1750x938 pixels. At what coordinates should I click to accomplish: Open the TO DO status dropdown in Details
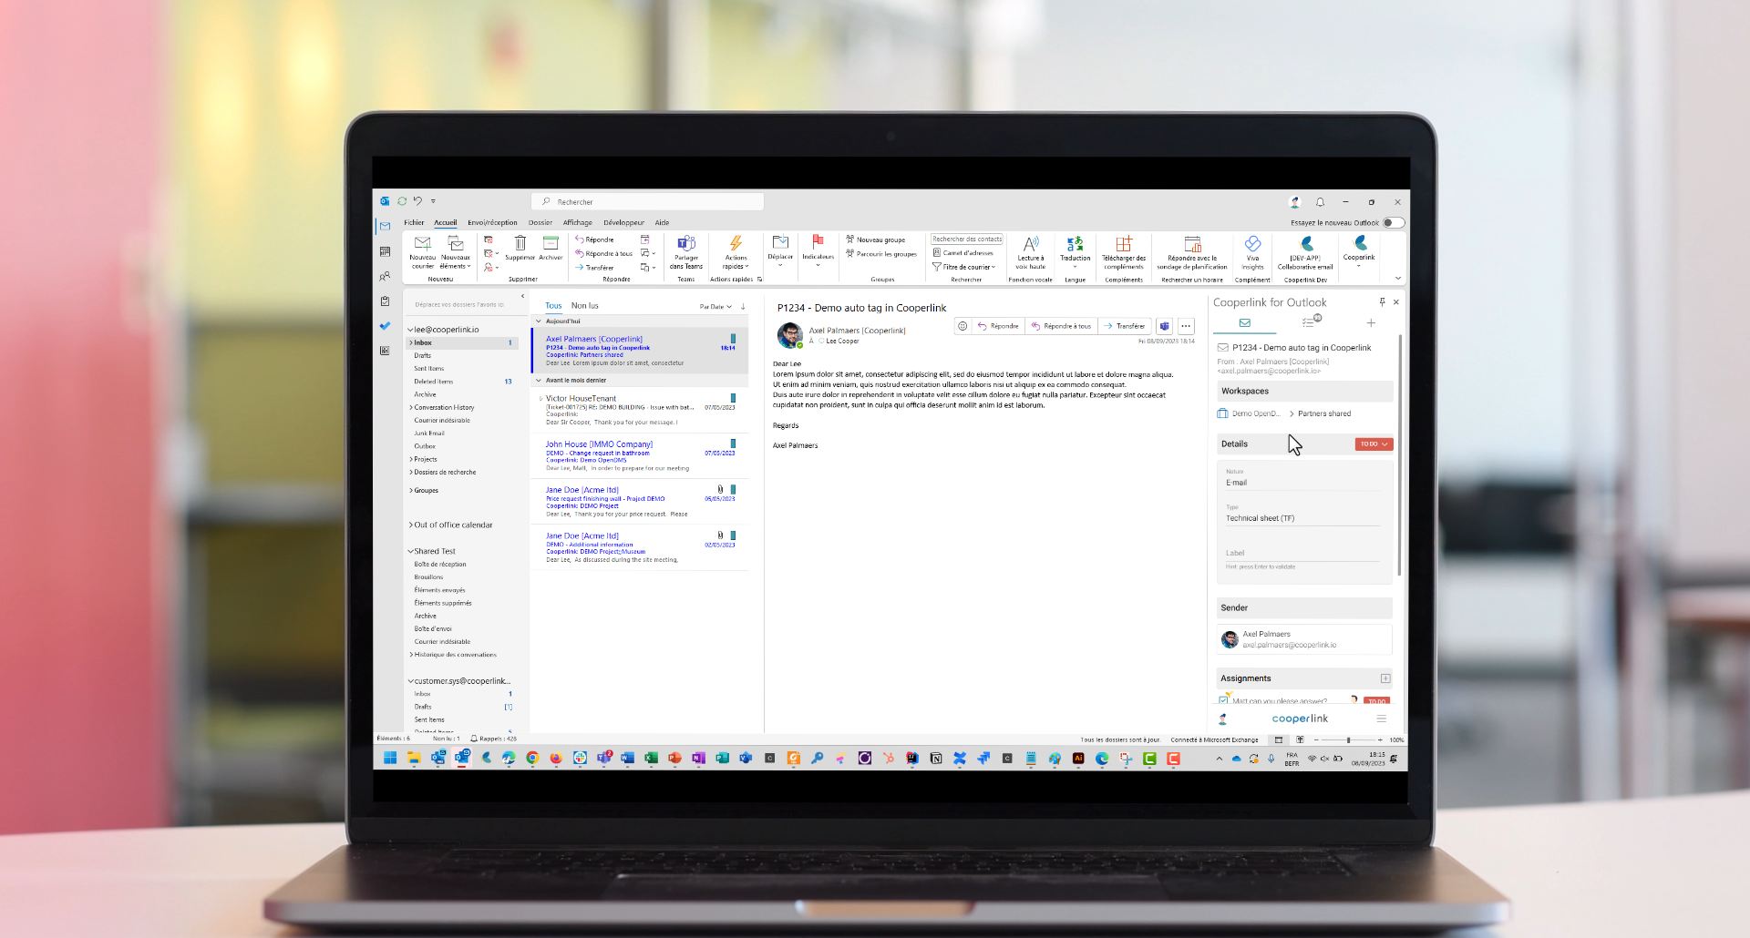click(1374, 444)
